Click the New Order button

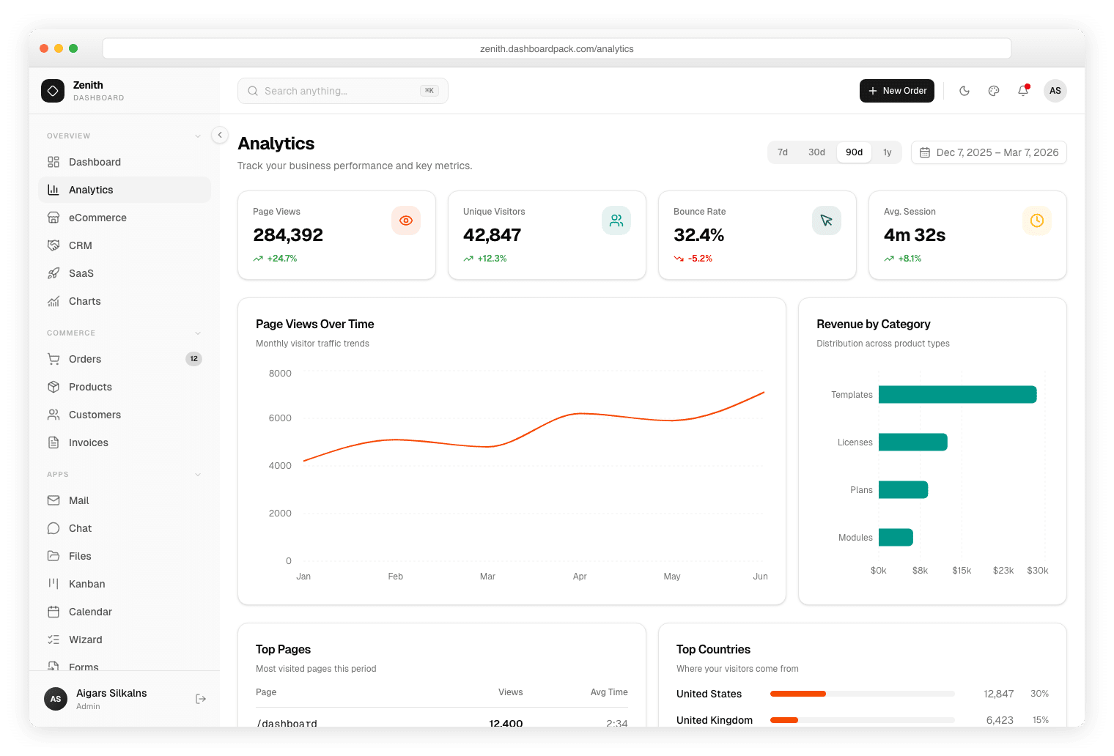[x=896, y=90]
